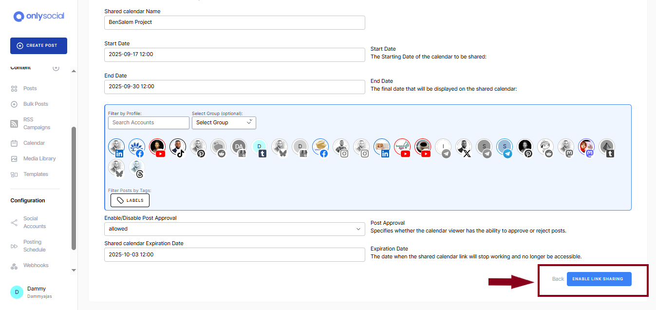Toggle the X (Twitter) account avatar
Image resolution: width=656 pixels, height=310 pixels.
click(x=464, y=147)
